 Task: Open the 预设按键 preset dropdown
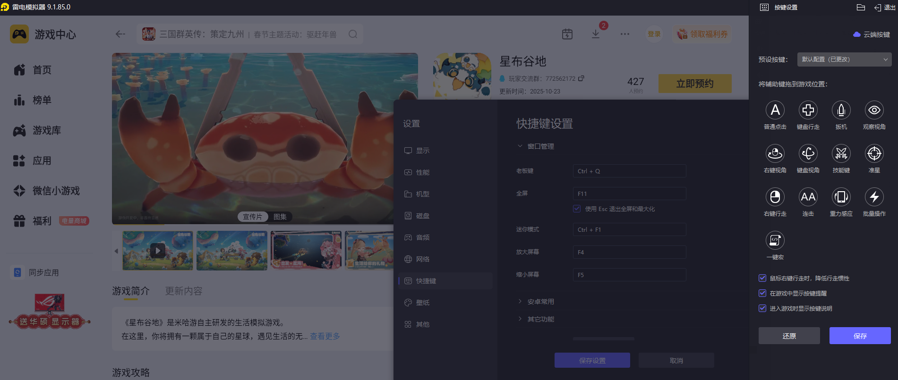pos(844,59)
